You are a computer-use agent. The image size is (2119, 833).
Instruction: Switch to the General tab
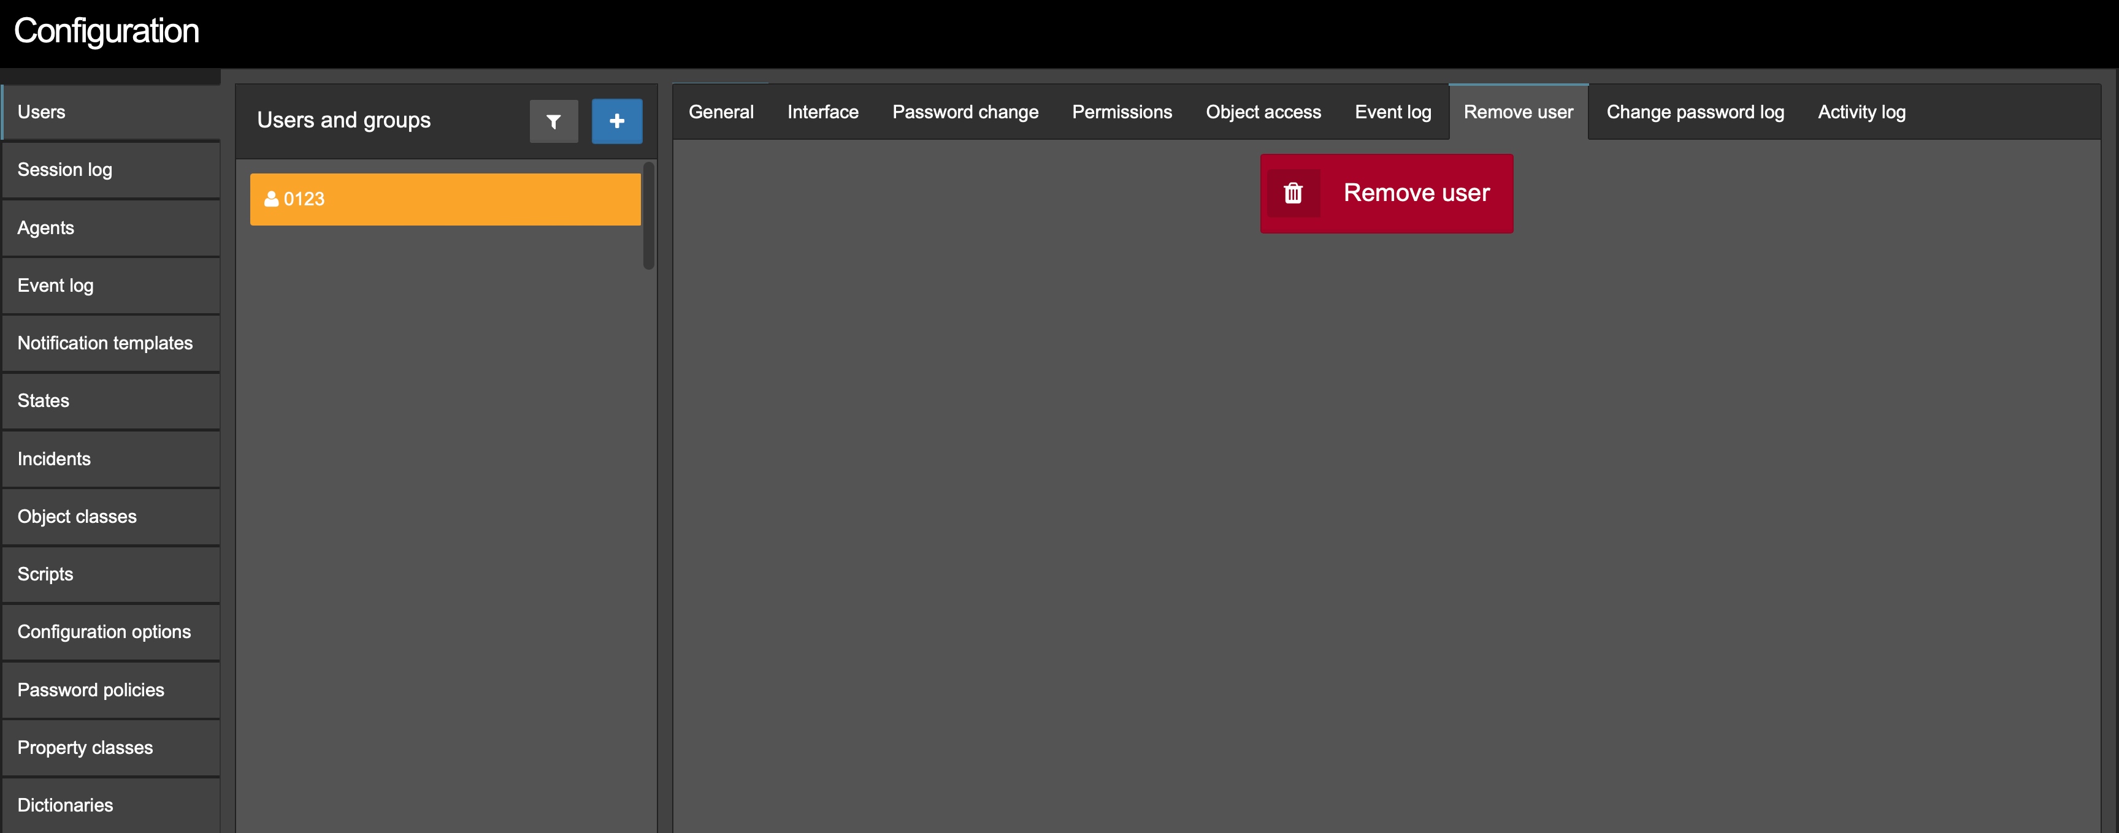click(x=721, y=112)
